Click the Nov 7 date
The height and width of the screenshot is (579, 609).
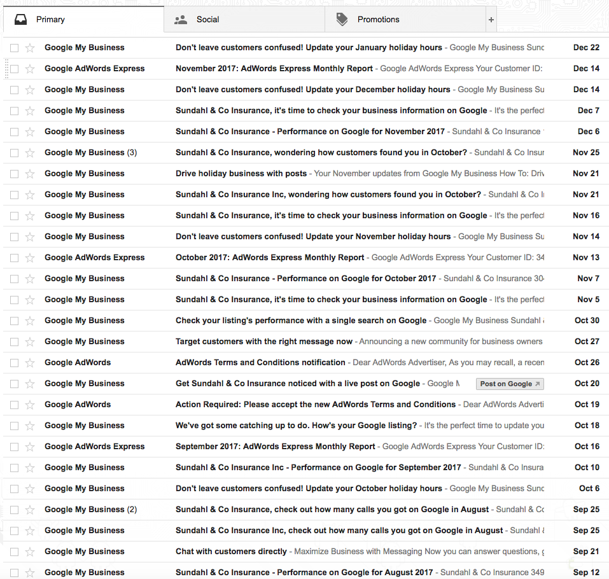click(x=589, y=279)
